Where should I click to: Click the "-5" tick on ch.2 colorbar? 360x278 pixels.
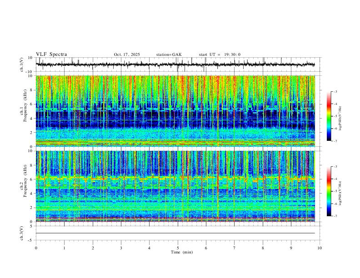point(335,191)
